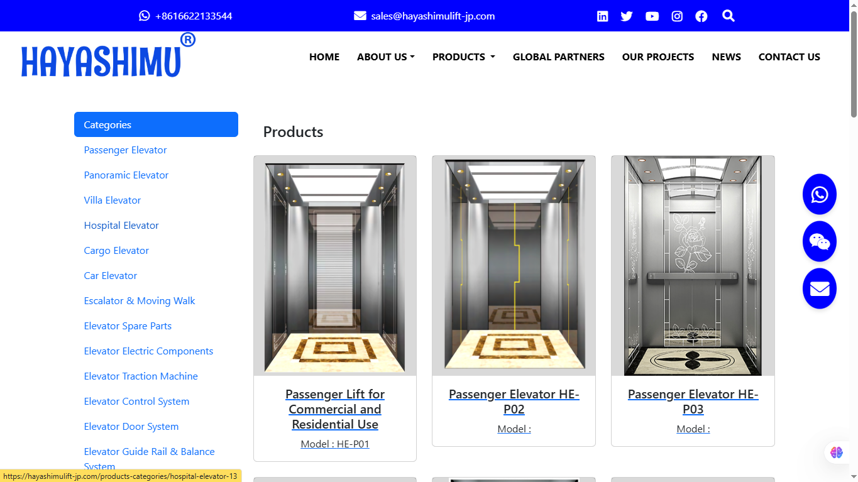Open the YouTube icon in top bar
This screenshot has height=482, width=858.
tap(652, 16)
